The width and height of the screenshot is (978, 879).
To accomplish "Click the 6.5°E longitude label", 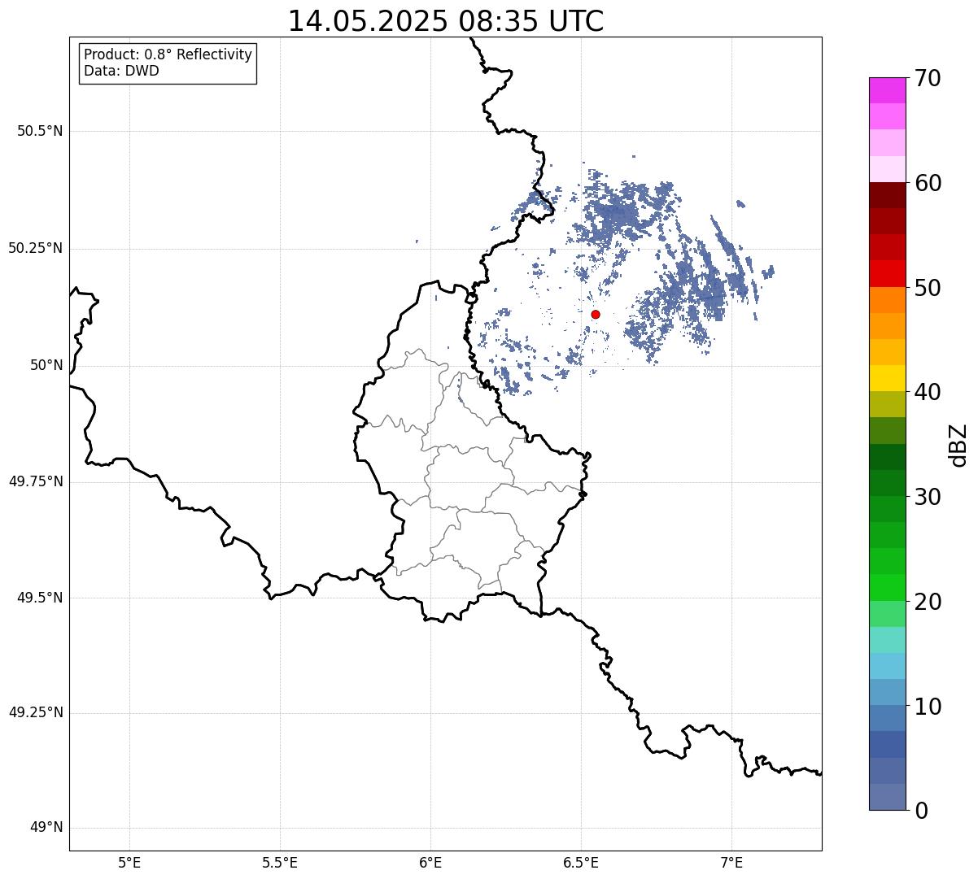I will click(x=581, y=862).
